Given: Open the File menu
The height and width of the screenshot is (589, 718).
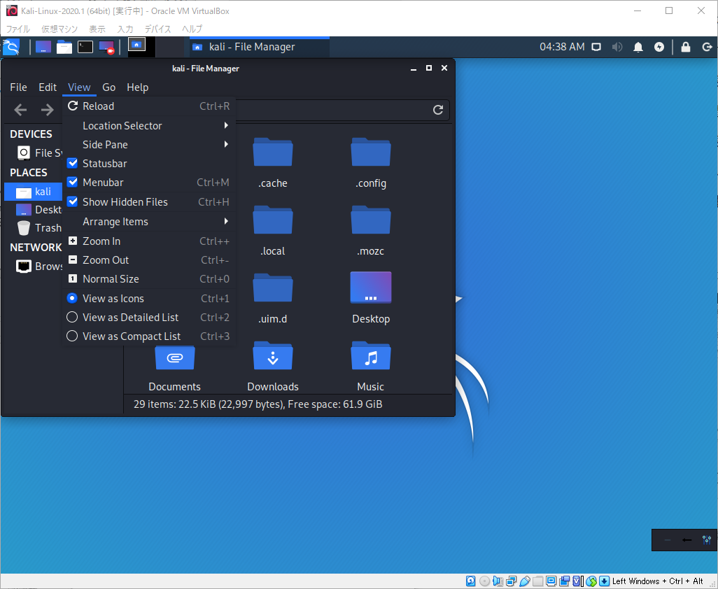Looking at the screenshot, I should [x=18, y=87].
